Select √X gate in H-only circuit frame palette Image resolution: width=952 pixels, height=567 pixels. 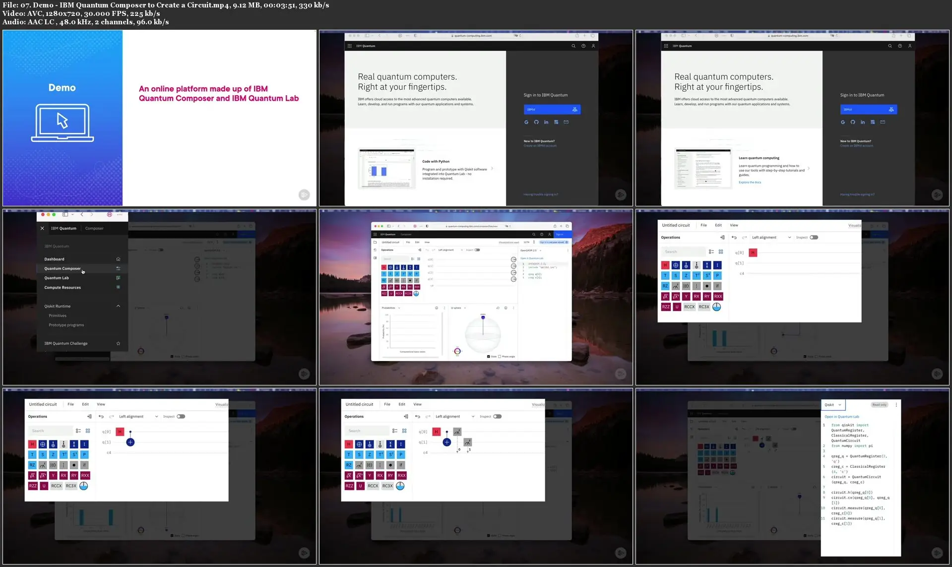pyautogui.click(x=665, y=297)
